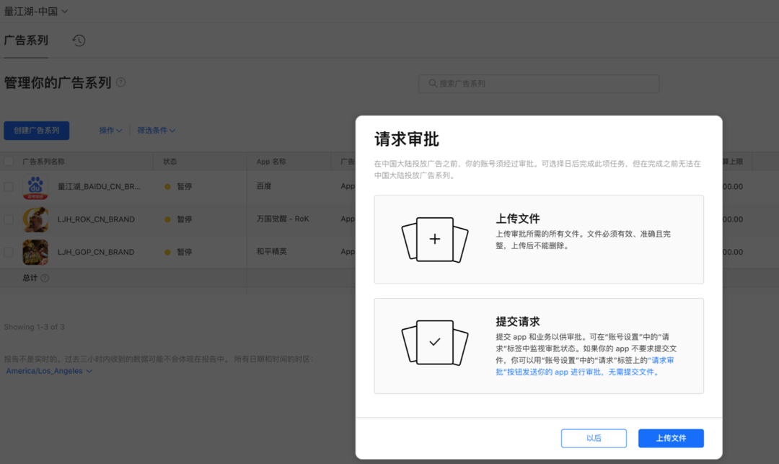This screenshot has height=464, width=779.
Task: Click the checkmark-card icon in 提交请求 section
Action: pos(435,343)
